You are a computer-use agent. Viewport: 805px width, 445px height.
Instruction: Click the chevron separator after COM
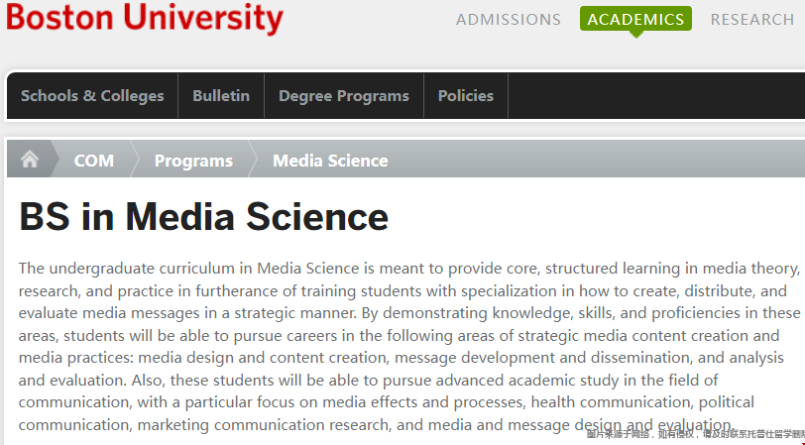coord(134,160)
